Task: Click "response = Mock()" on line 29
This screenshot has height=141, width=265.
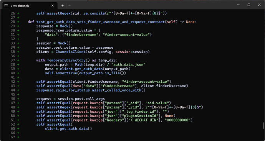Action: 55,26
